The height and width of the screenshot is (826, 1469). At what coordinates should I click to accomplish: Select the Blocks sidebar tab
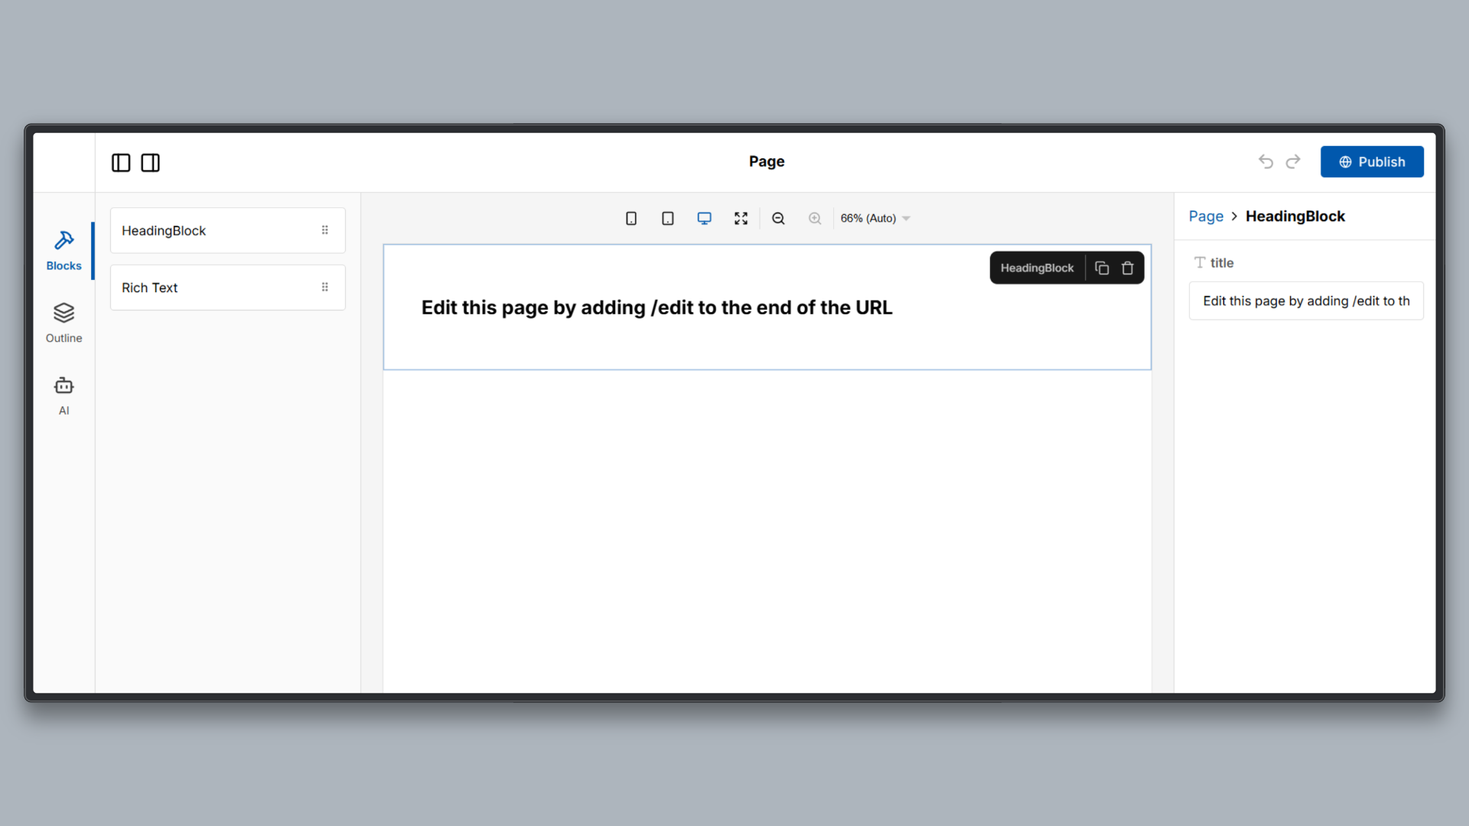pos(64,250)
